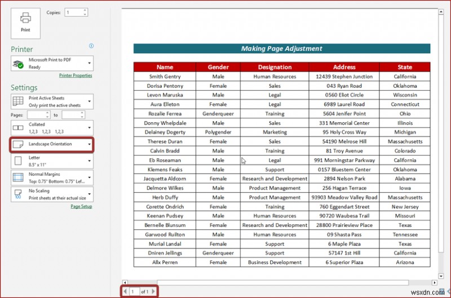451x298 pixels.
Task: Click the No Scaling 100 icon
Action: tap(18, 194)
